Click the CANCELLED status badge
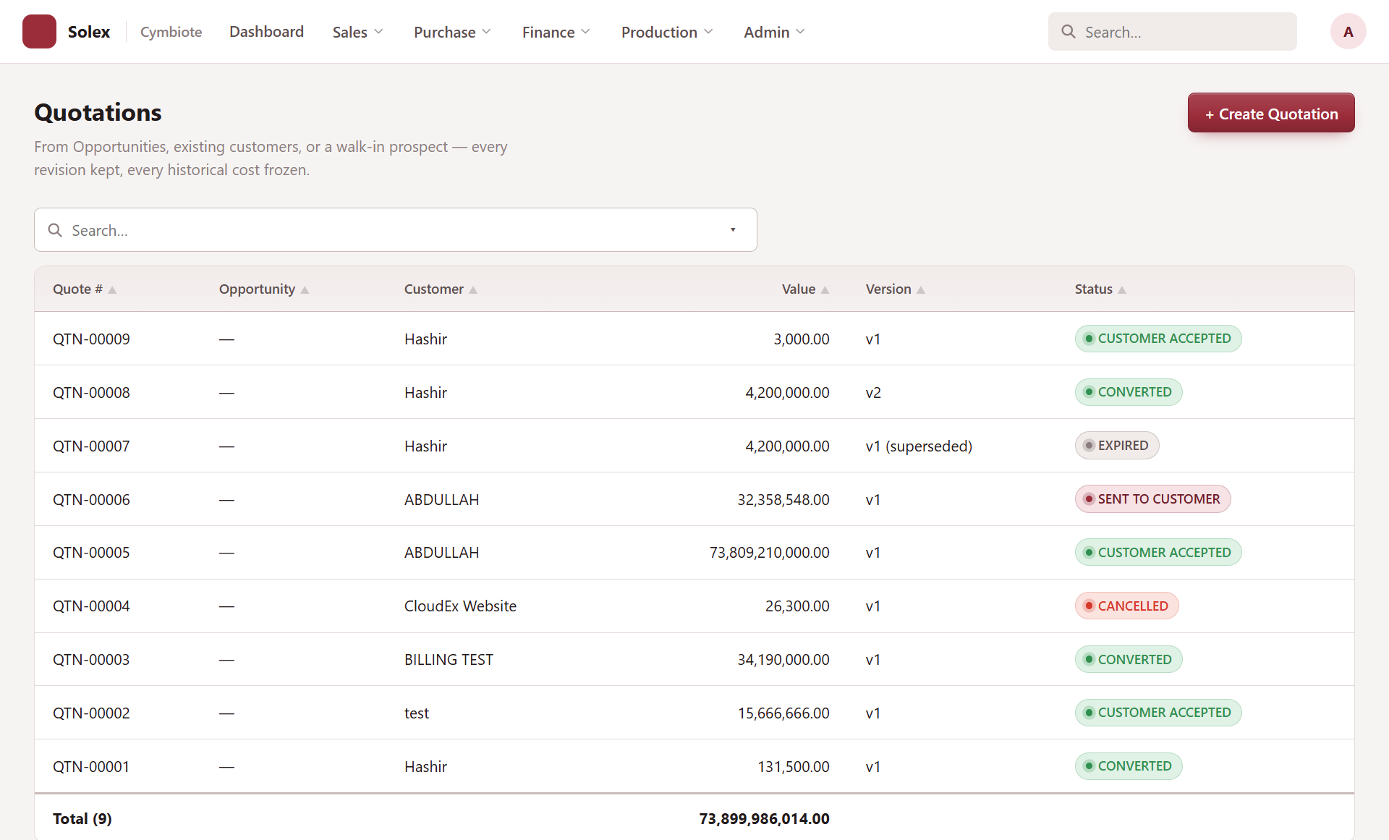 [1126, 606]
